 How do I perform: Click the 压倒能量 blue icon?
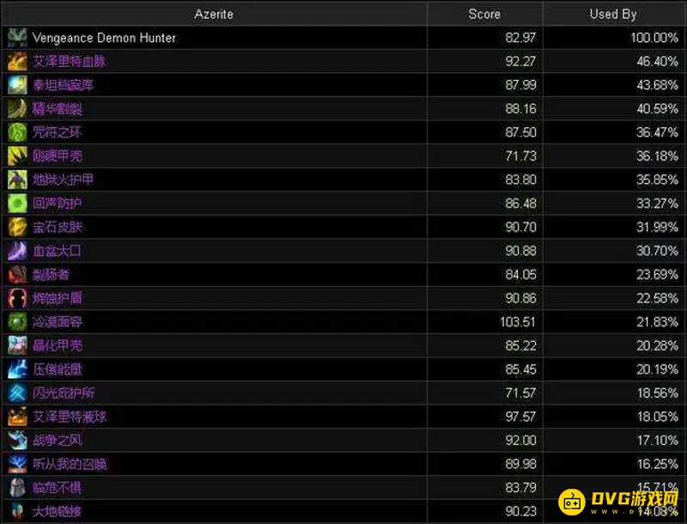[17, 369]
